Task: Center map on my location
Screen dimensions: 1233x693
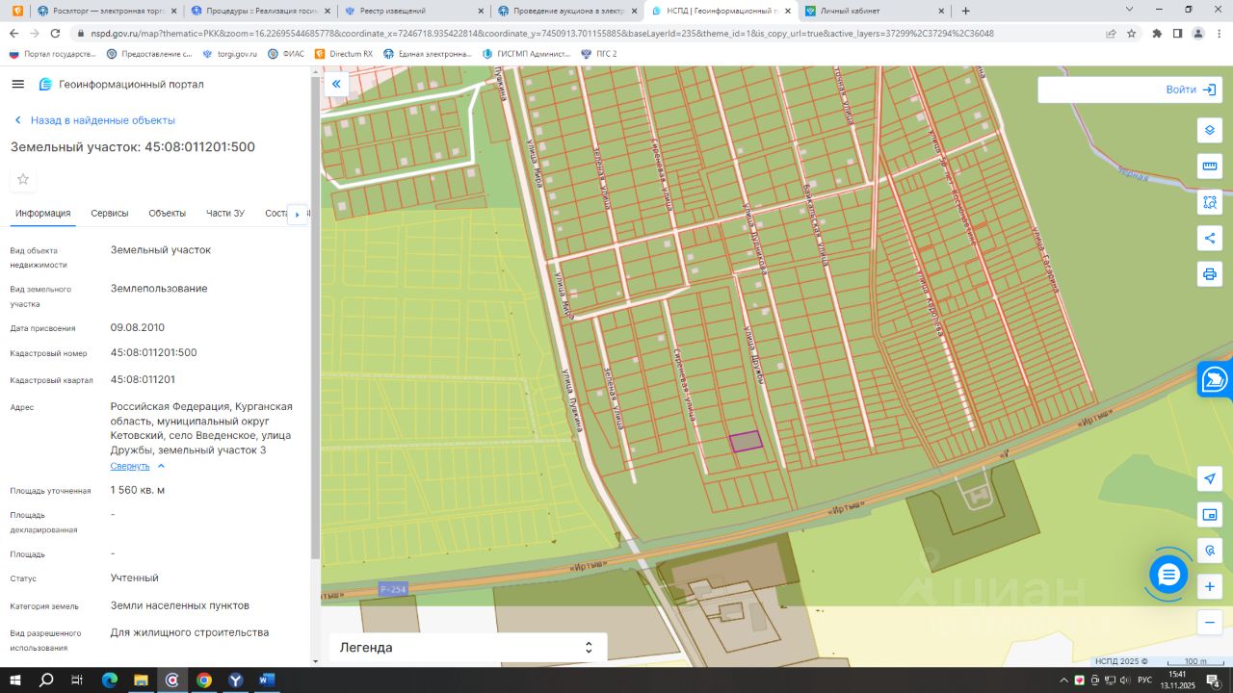Action: click(1210, 478)
